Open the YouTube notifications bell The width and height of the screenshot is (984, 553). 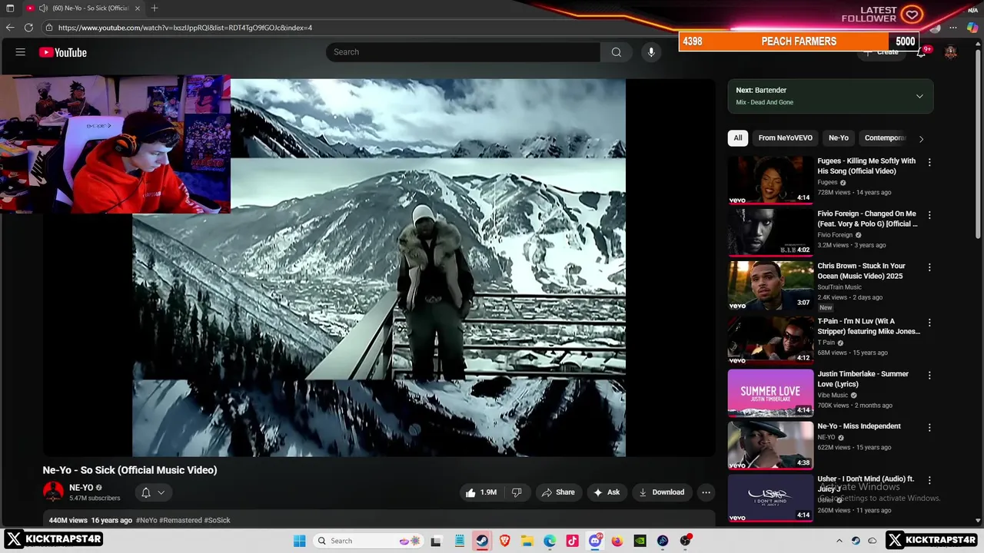(x=921, y=52)
